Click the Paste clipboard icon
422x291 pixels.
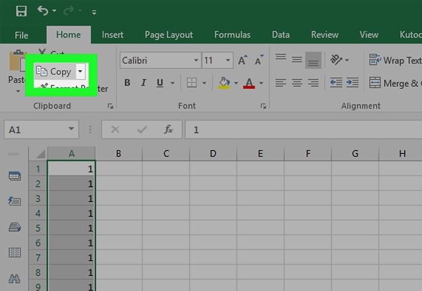click(17, 61)
